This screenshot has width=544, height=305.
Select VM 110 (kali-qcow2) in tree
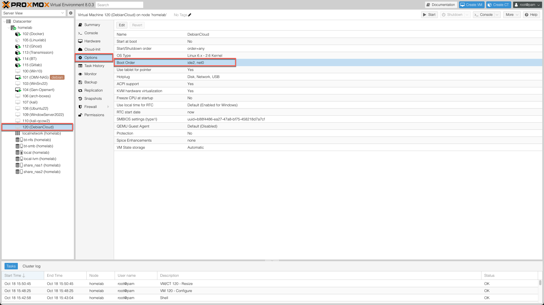tap(38, 121)
